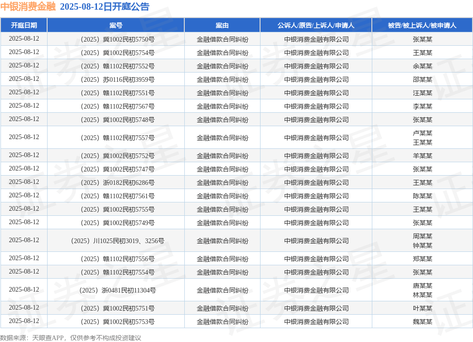473x342 pixels.
Task: Select defendant 汪某某
Action: pyautogui.click(x=422, y=93)
